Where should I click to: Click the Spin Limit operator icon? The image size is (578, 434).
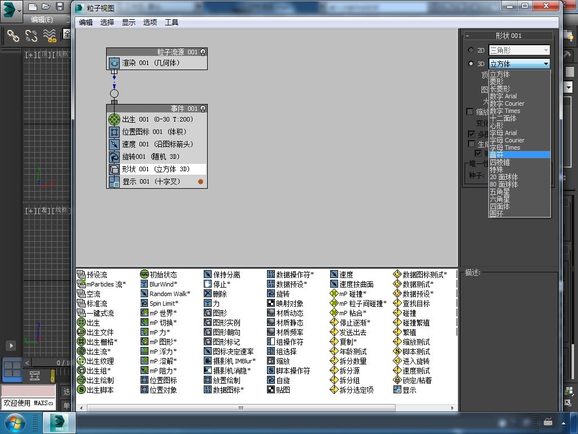pyautogui.click(x=144, y=303)
